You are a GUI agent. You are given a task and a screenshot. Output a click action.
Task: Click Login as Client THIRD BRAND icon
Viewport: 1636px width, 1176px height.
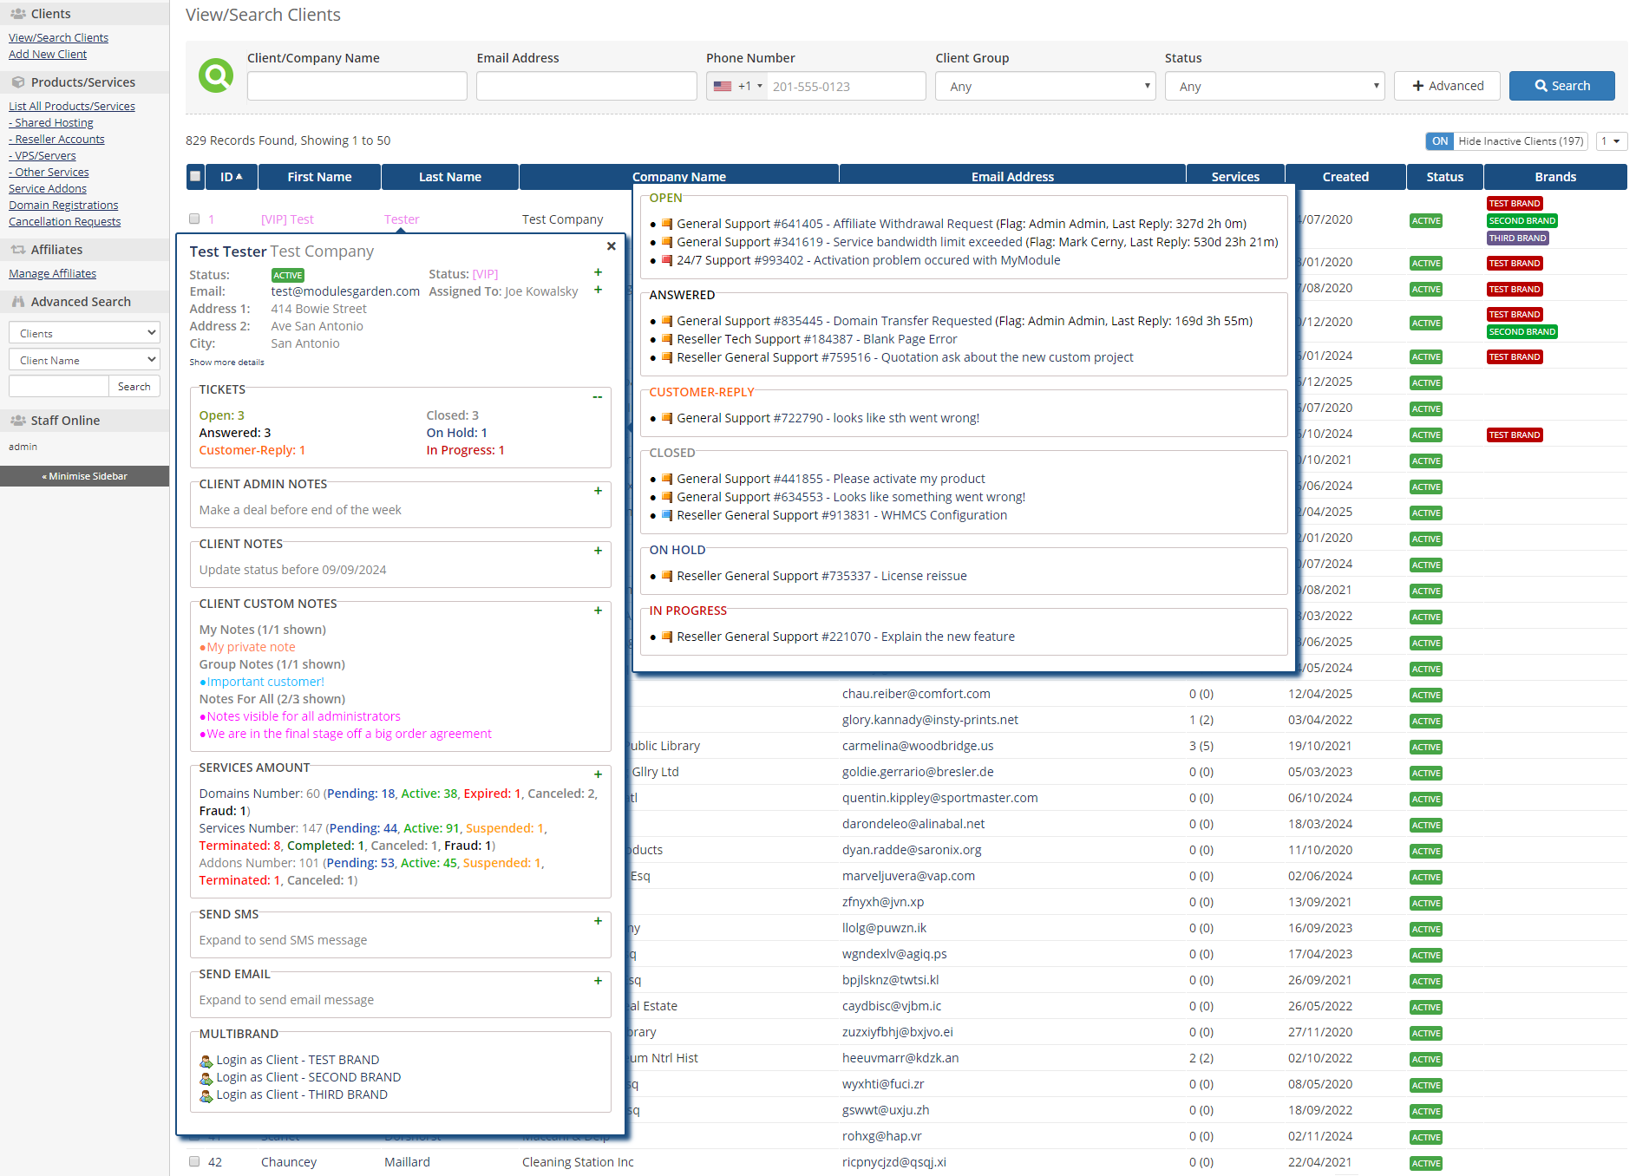206,1095
